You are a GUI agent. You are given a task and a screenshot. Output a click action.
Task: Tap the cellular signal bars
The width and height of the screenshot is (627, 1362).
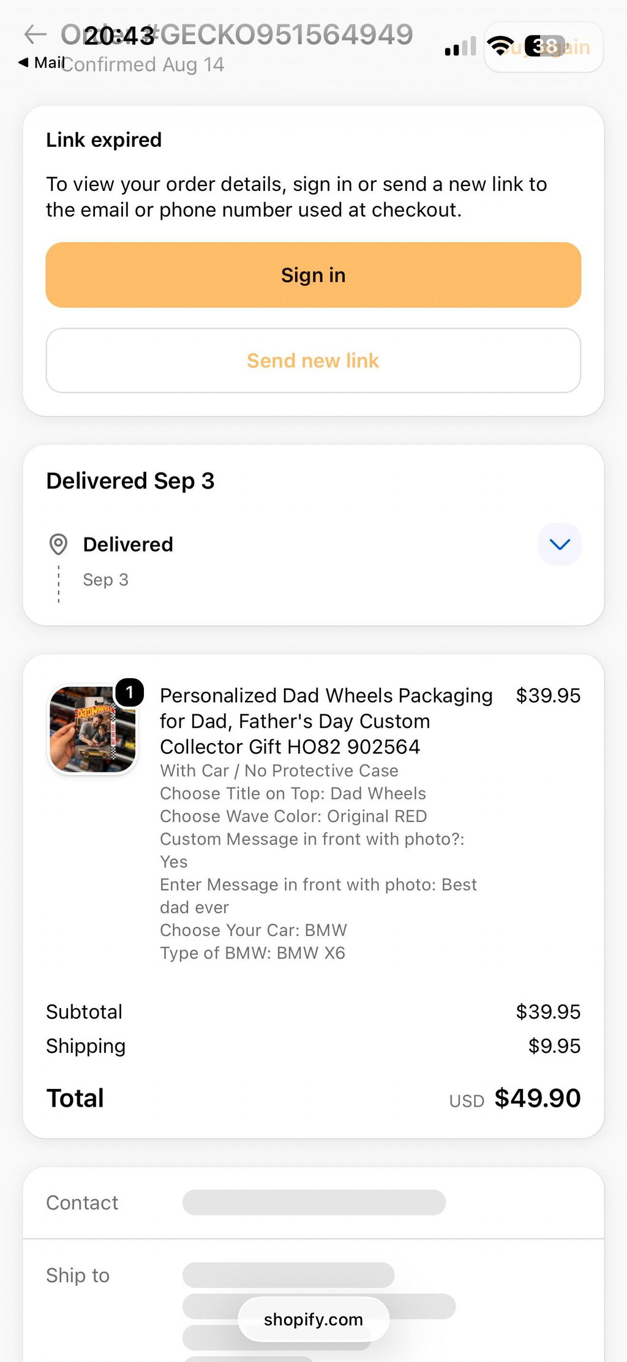click(460, 47)
